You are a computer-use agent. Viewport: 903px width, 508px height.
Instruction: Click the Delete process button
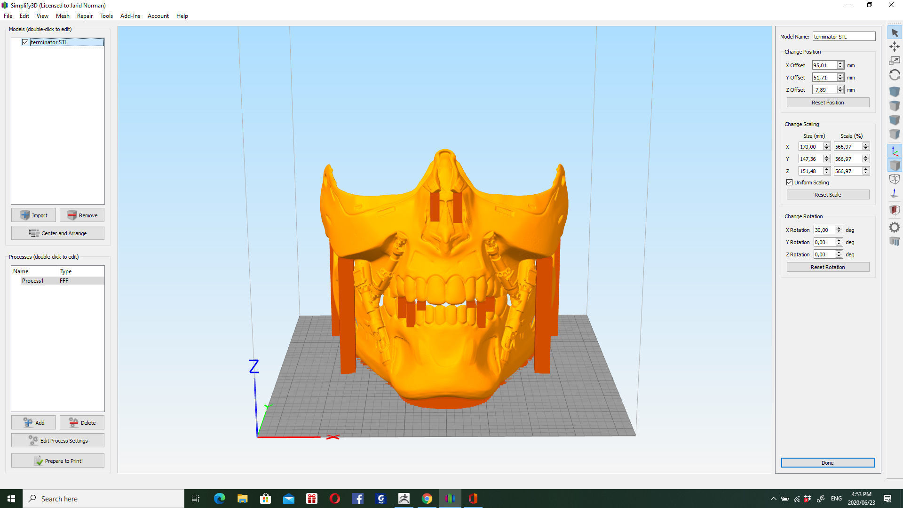point(82,423)
